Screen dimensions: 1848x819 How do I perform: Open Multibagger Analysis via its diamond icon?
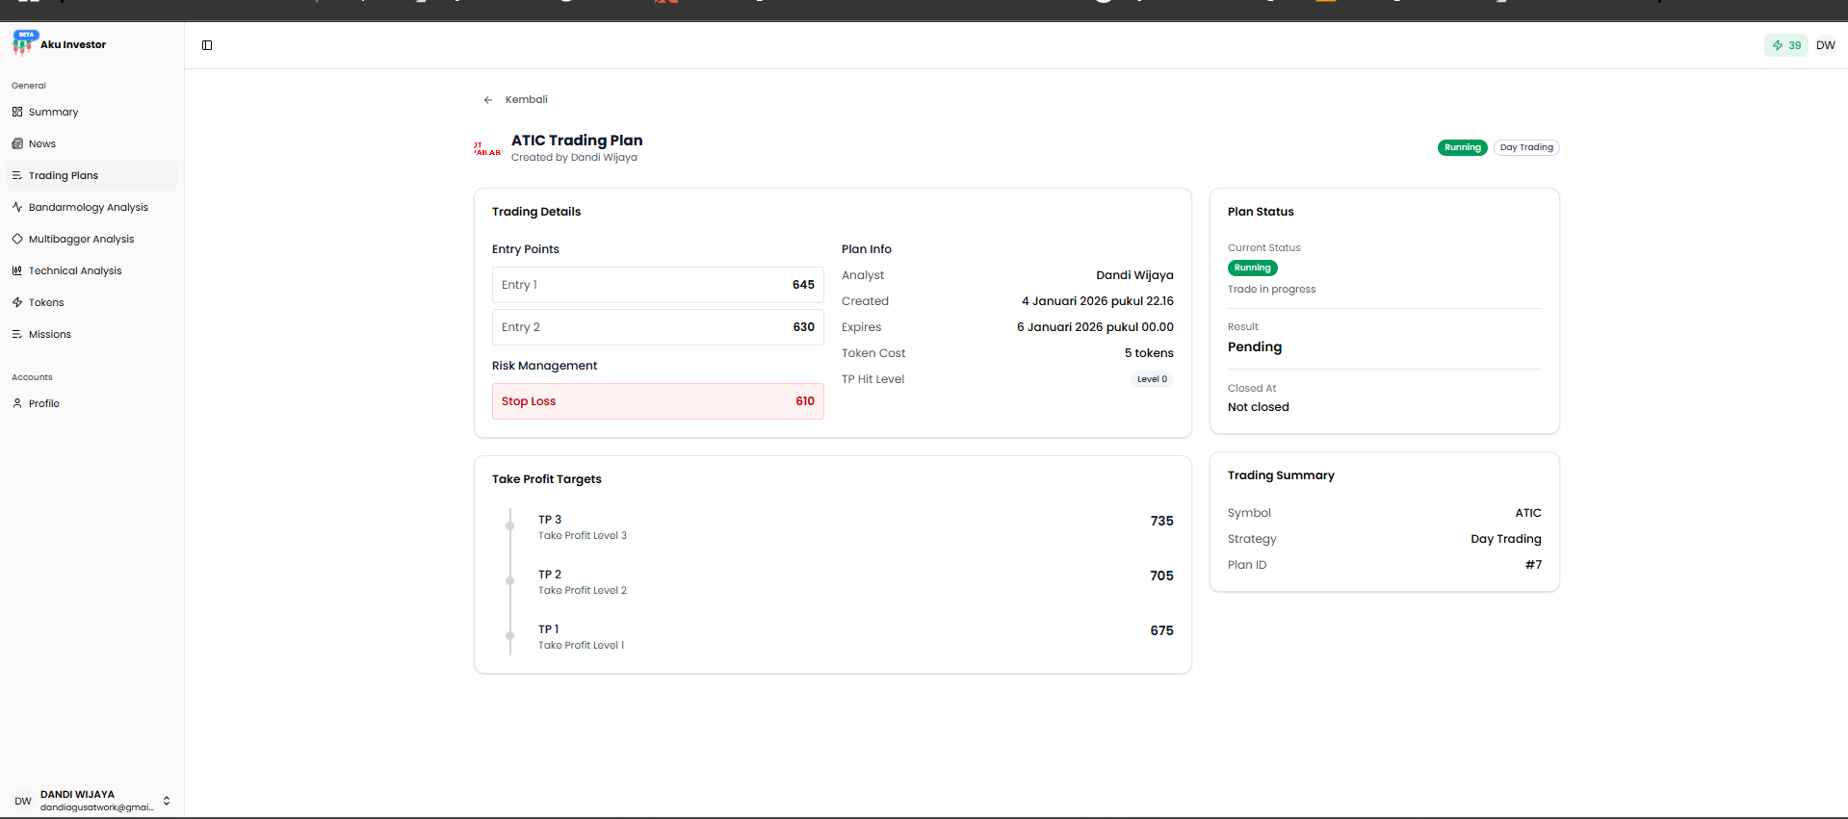click(17, 239)
